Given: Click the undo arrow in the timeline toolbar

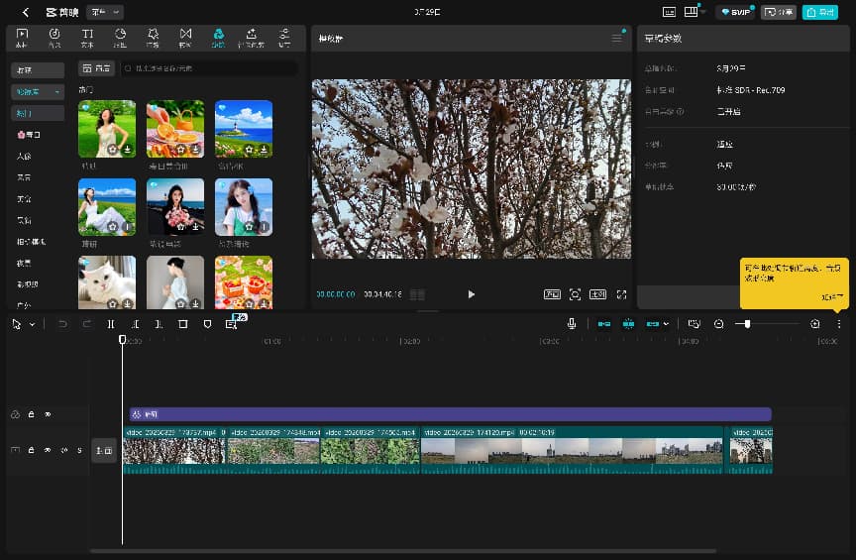Looking at the screenshot, I should click(x=62, y=324).
